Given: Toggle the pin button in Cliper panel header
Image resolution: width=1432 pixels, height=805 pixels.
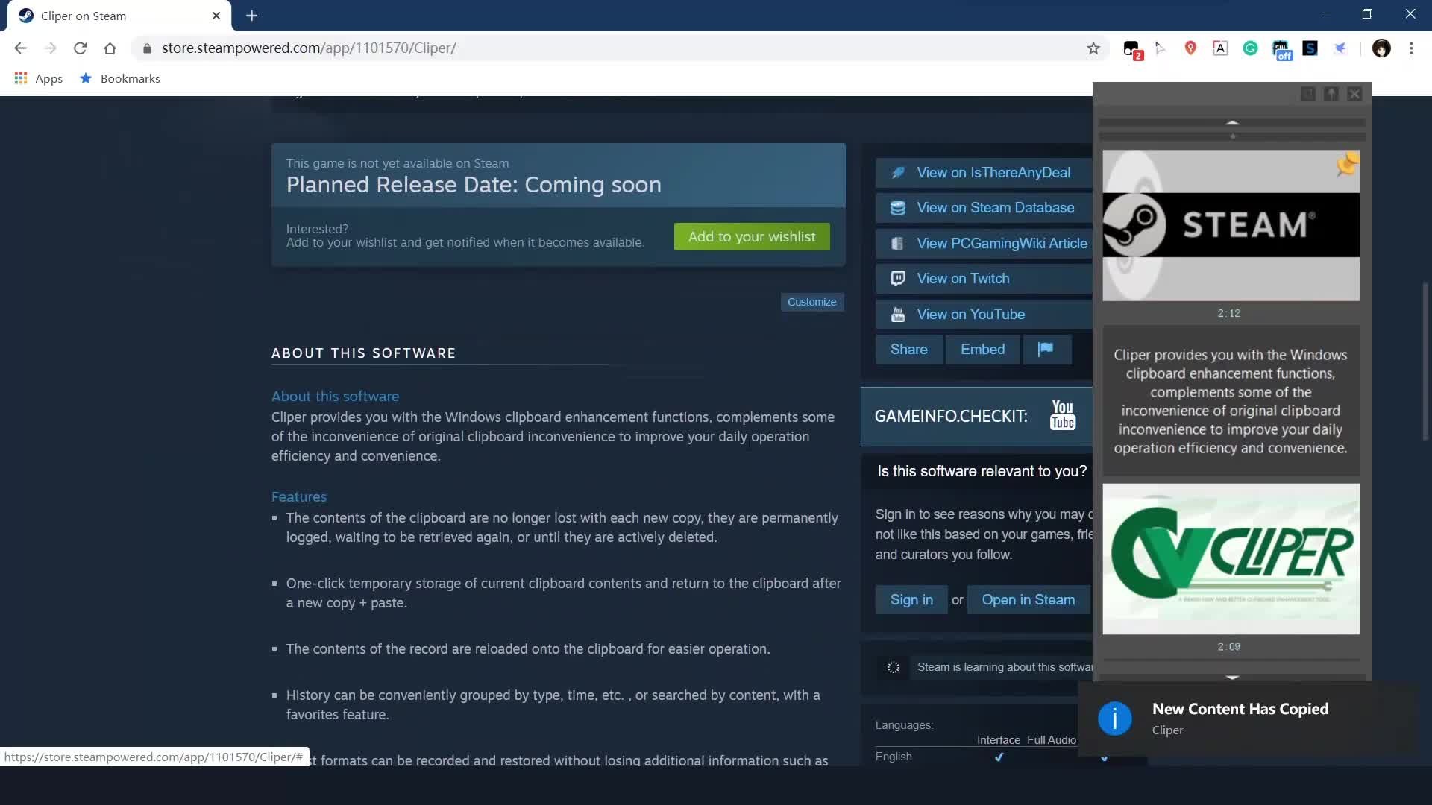Looking at the screenshot, I should click(1331, 94).
